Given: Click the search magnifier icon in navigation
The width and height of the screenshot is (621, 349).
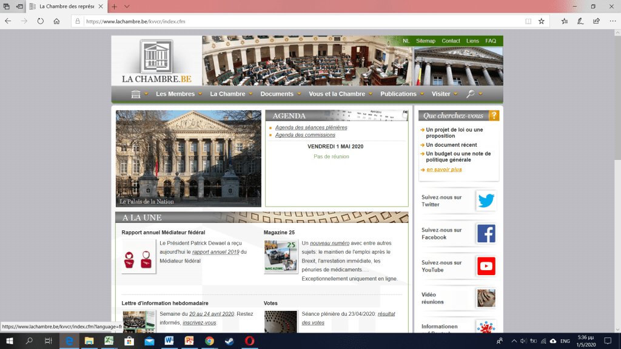Looking at the screenshot, I should (471, 94).
